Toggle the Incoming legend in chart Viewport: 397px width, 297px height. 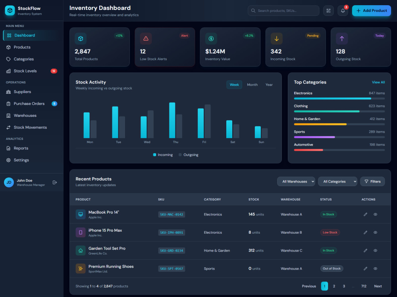point(163,155)
